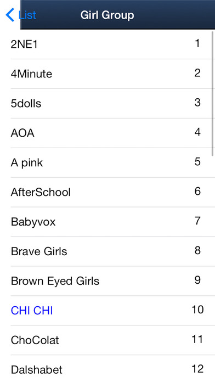The image size is (215, 382).
Task: Click the highlighted CHI CHI link
Action: 32,311
